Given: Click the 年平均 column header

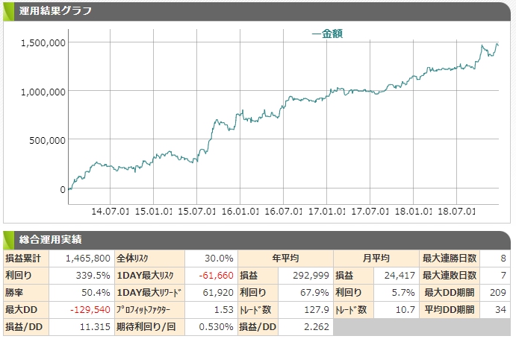Looking at the screenshot, I should 285,259.
